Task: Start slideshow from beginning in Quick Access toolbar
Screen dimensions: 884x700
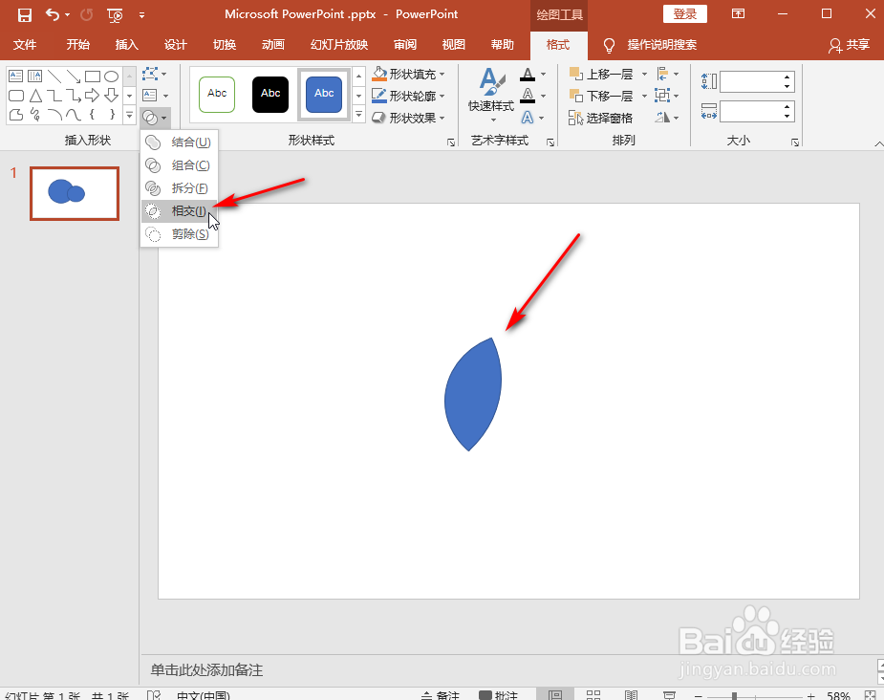Action: pyautogui.click(x=115, y=15)
